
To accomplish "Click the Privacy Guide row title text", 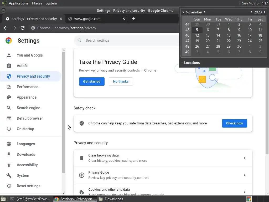I will (99, 172).
